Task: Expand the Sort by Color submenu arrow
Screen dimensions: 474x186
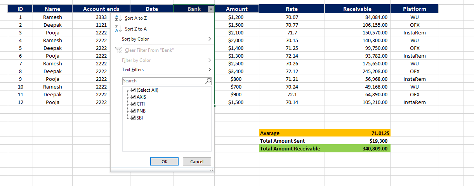Action: (210, 39)
